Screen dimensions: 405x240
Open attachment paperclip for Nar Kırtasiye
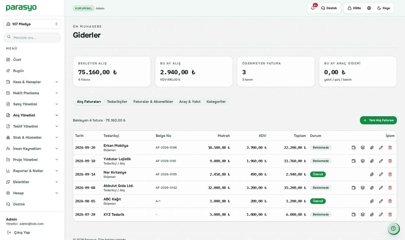click(x=372, y=174)
